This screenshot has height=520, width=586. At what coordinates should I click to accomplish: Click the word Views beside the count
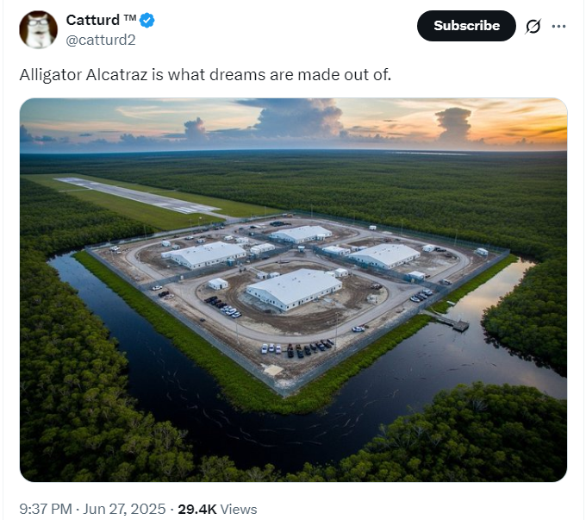click(239, 509)
